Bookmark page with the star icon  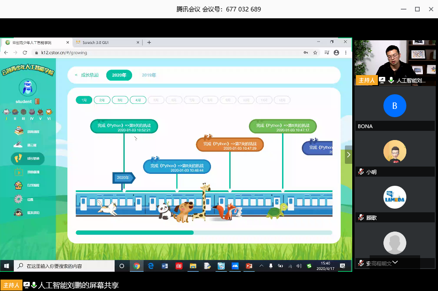315,53
